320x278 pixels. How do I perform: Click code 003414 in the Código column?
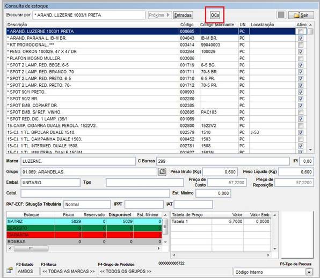coord(187,45)
